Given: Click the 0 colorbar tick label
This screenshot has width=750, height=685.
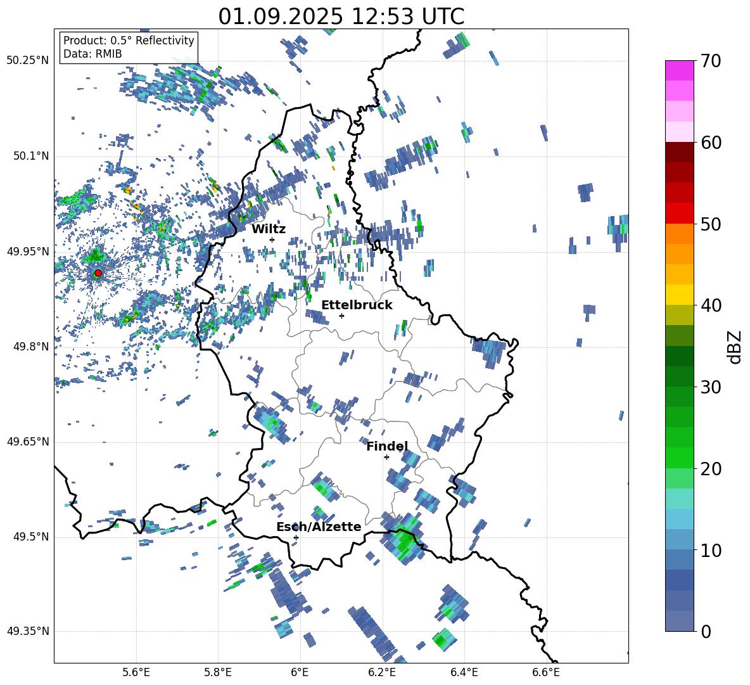Looking at the screenshot, I should tap(706, 631).
